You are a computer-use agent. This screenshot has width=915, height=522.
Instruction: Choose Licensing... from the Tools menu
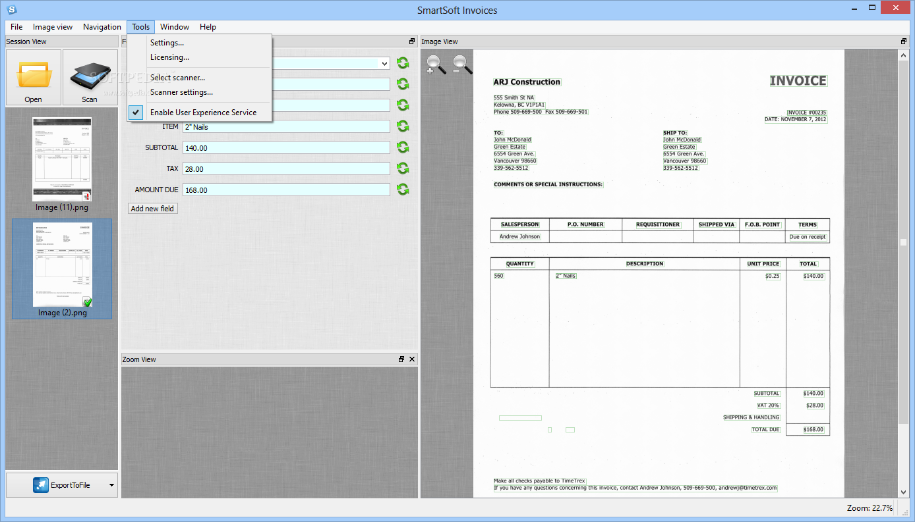pos(200,57)
